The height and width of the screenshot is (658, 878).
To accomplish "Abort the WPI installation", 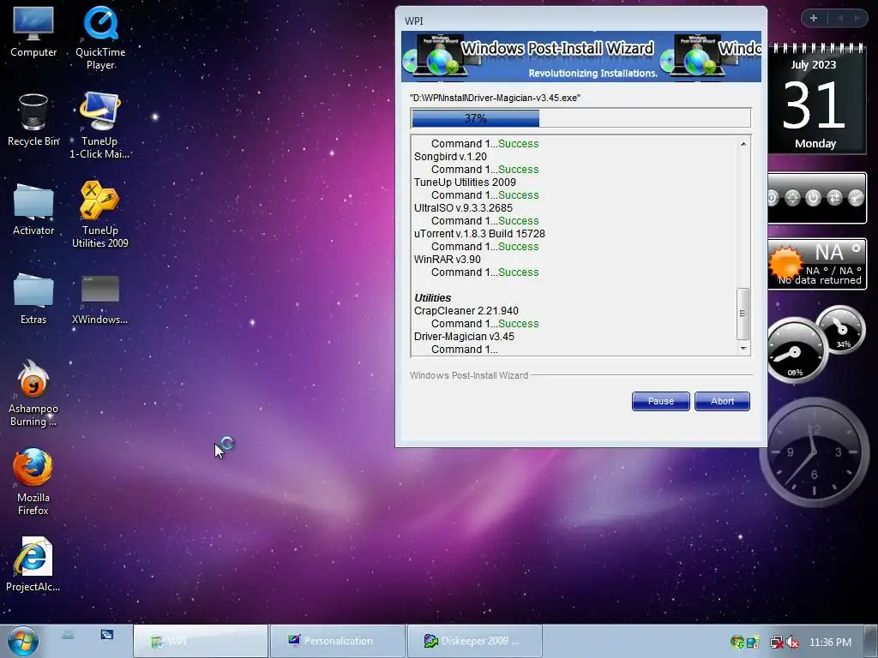I will [x=722, y=401].
